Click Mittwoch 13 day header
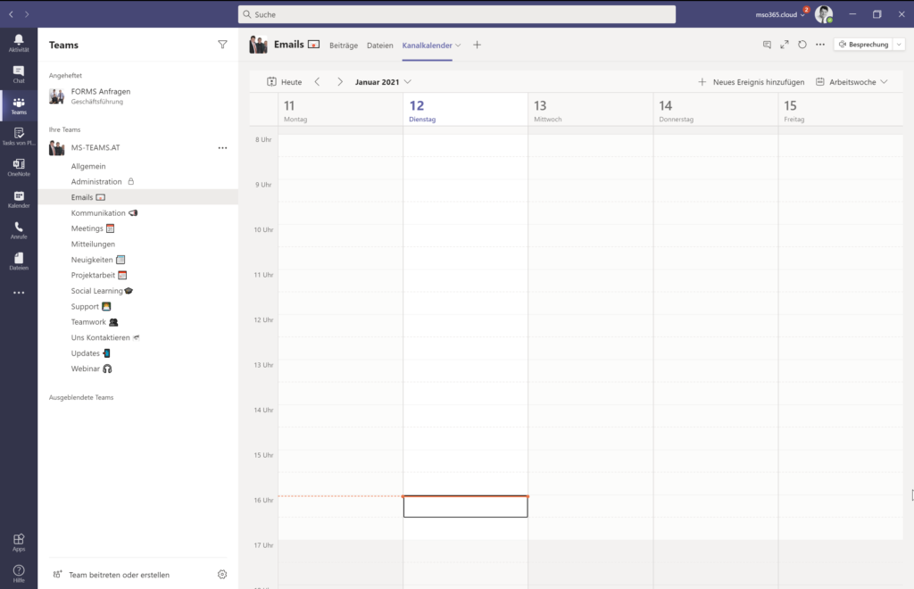The width and height of the screenshot is (914, 589). (x=591, y=110)
